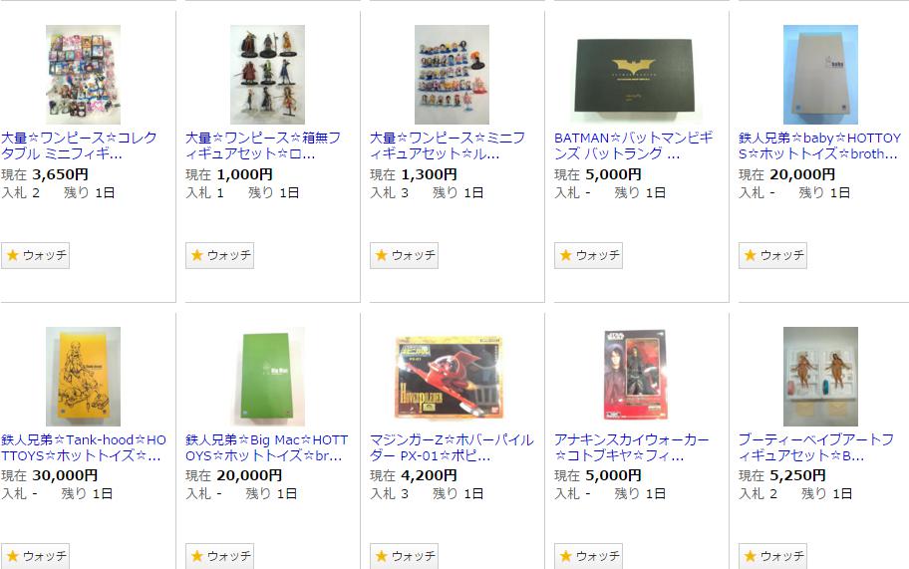
Task: Watch the マジンガーZ ホバーパイルダー auction
Action: [x=404, y=556]
